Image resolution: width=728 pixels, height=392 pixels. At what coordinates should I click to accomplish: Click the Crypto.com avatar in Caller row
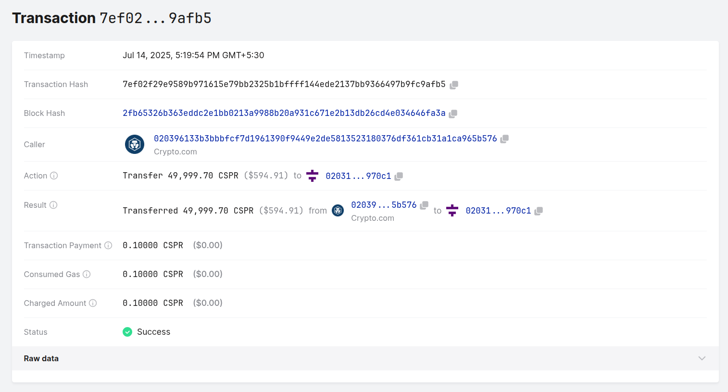point(135,144)
